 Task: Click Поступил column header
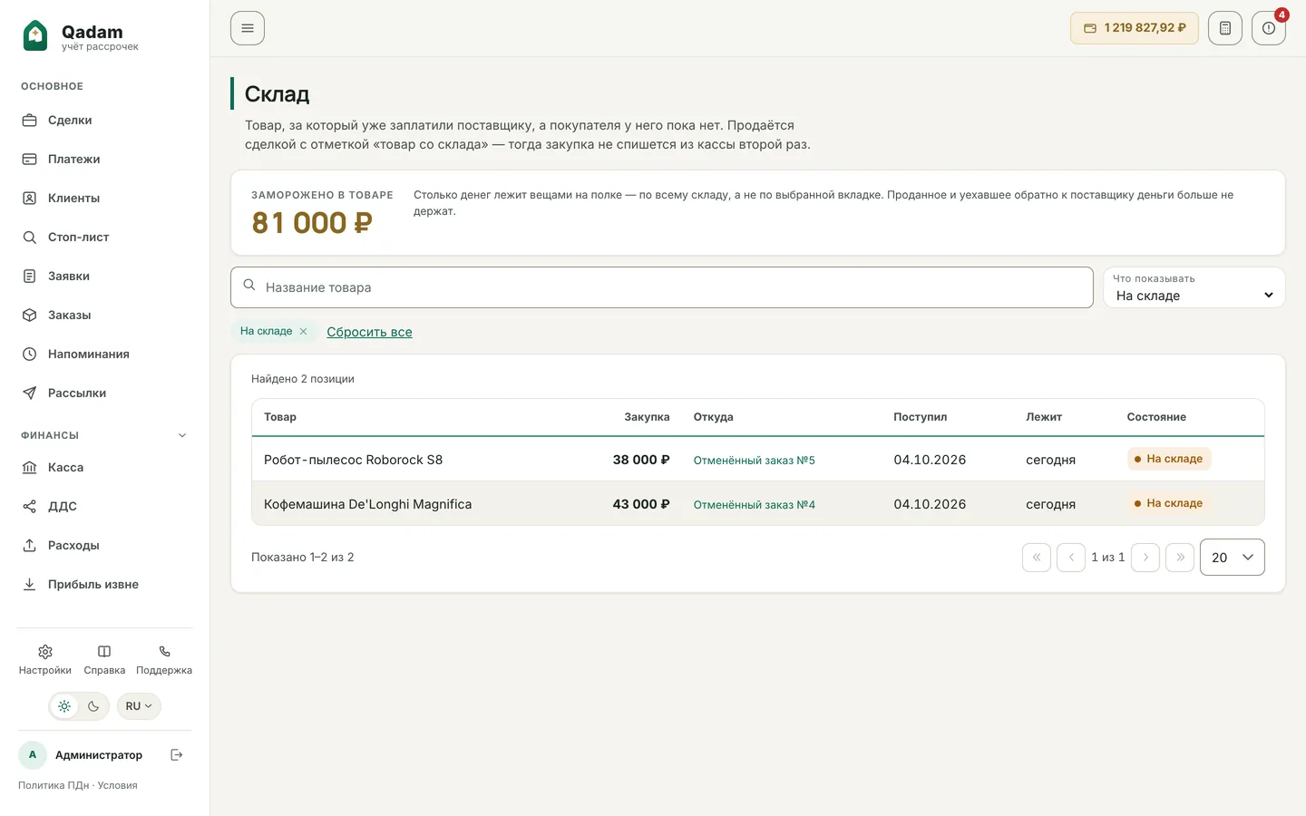[920, 417]
